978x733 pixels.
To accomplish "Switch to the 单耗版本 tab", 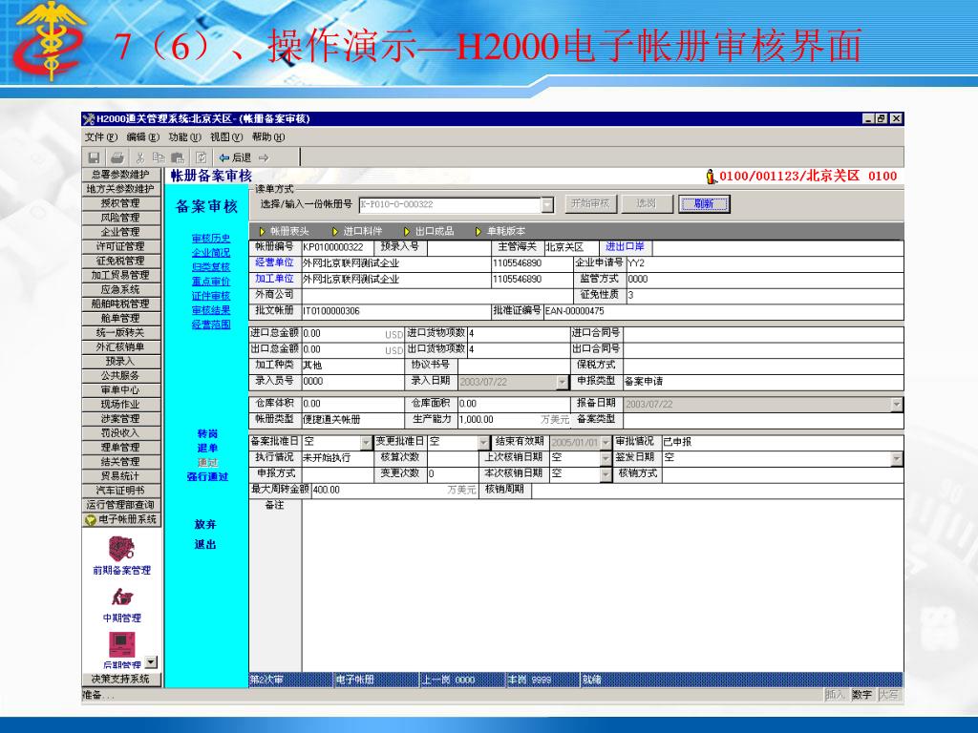I will [500, 231].
